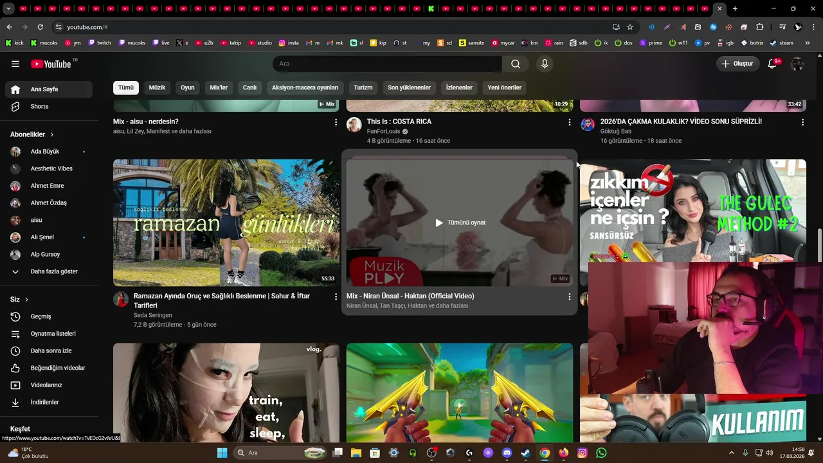Select the Yeni öneriler chip
Image resolution: width=823 pixels, height=463 pixels.
505,87
